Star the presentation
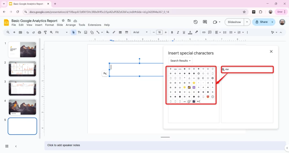The width and height of the screenshot is (289, 153). [63, 21]
